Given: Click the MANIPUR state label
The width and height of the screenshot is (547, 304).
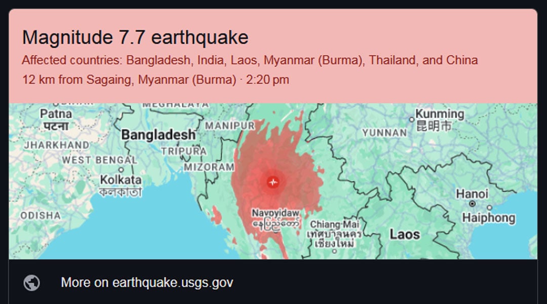Looking at the screenshot, I should click(230, 126).
